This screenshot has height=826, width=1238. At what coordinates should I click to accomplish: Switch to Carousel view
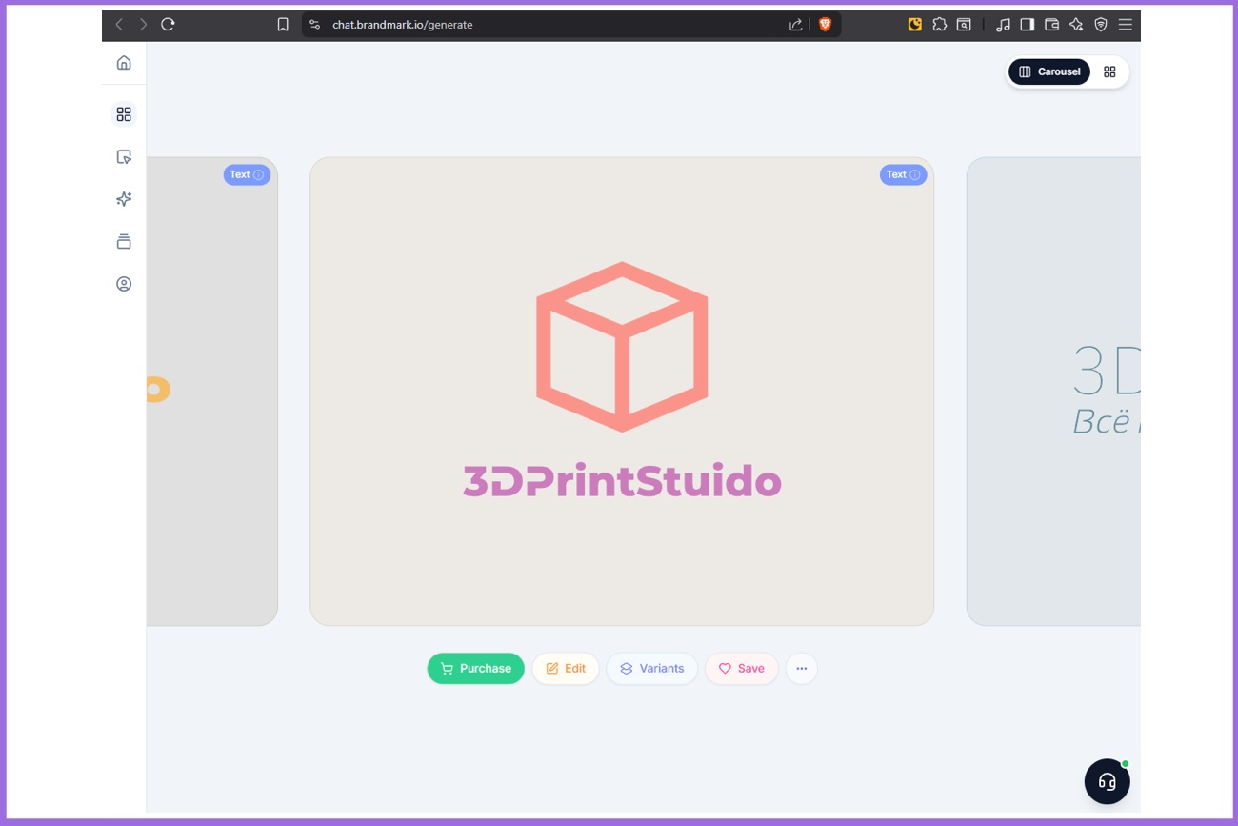(1049, 71)
